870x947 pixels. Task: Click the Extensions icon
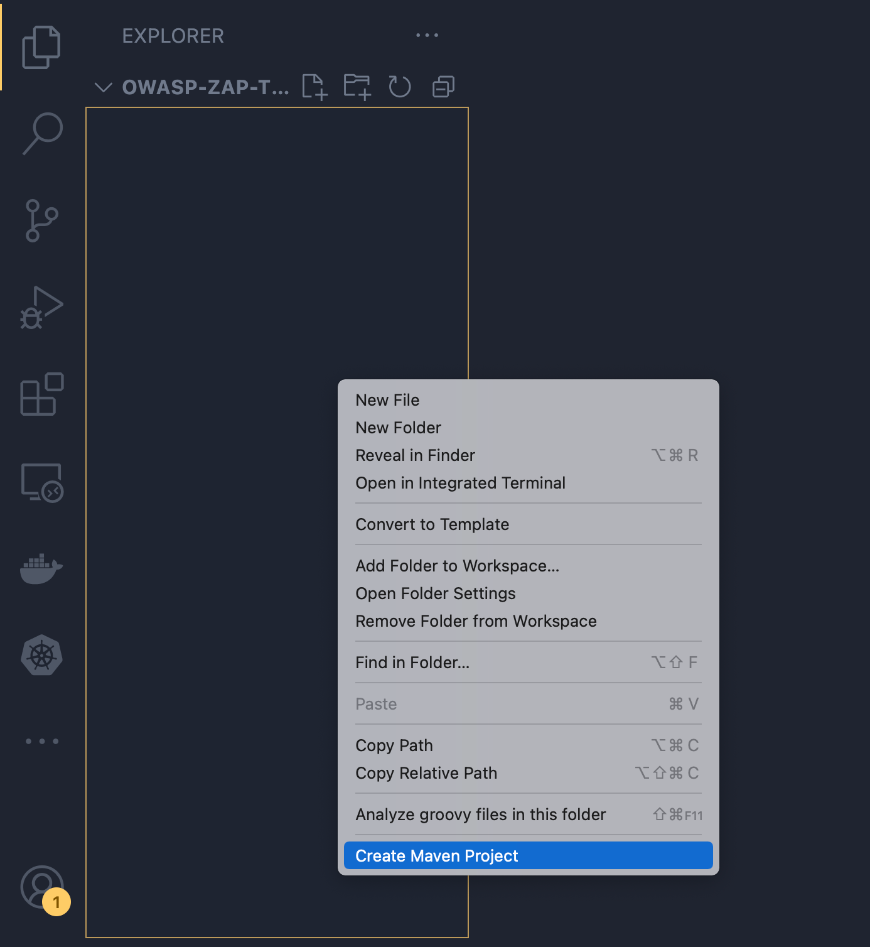[x=40, y=394]
